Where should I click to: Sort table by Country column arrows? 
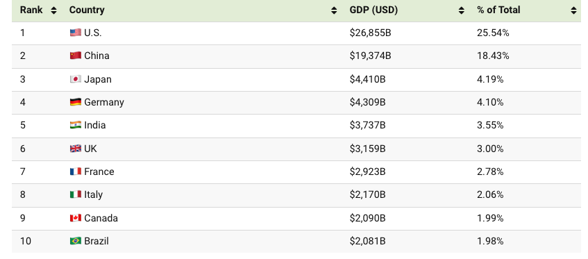point(334,10)
